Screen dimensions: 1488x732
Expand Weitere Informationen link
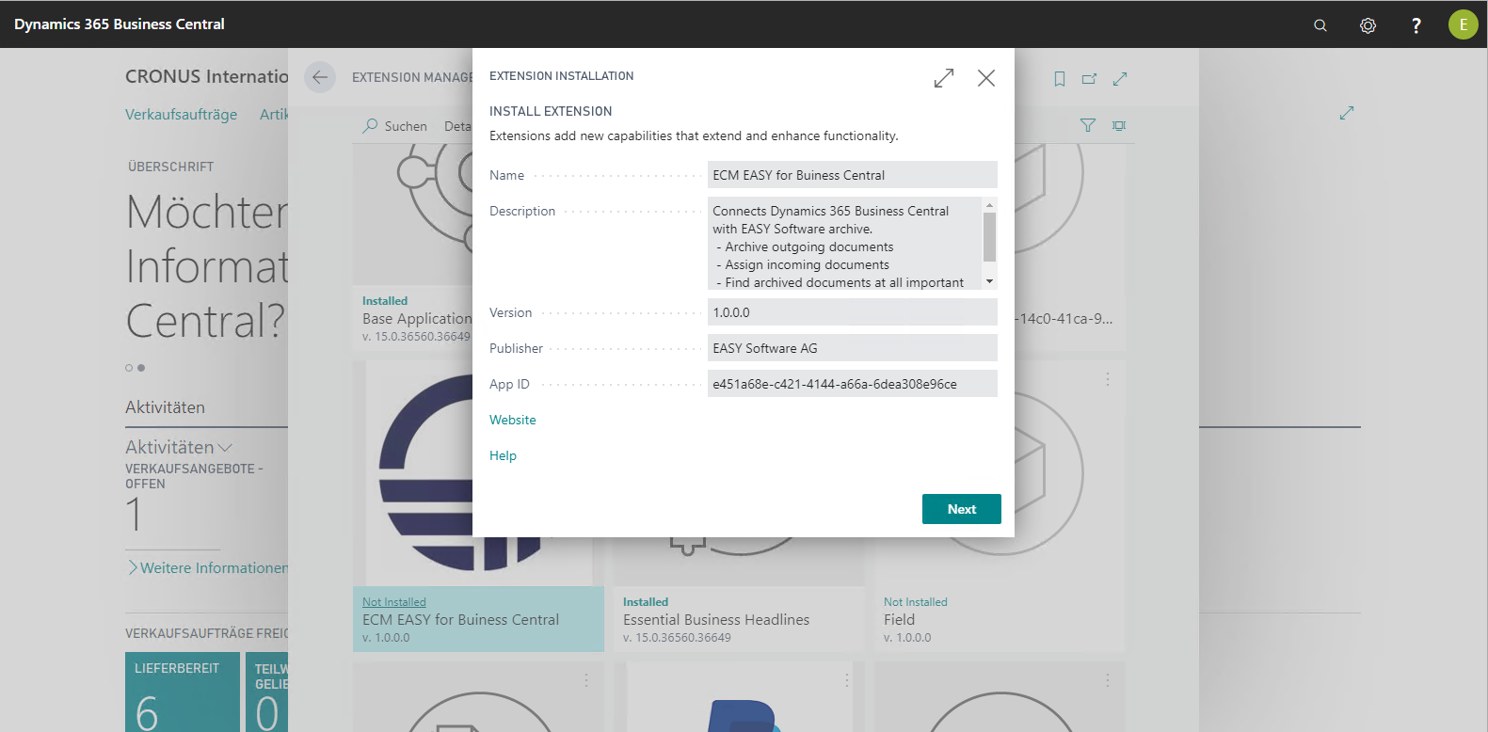(x=208, y=567)
